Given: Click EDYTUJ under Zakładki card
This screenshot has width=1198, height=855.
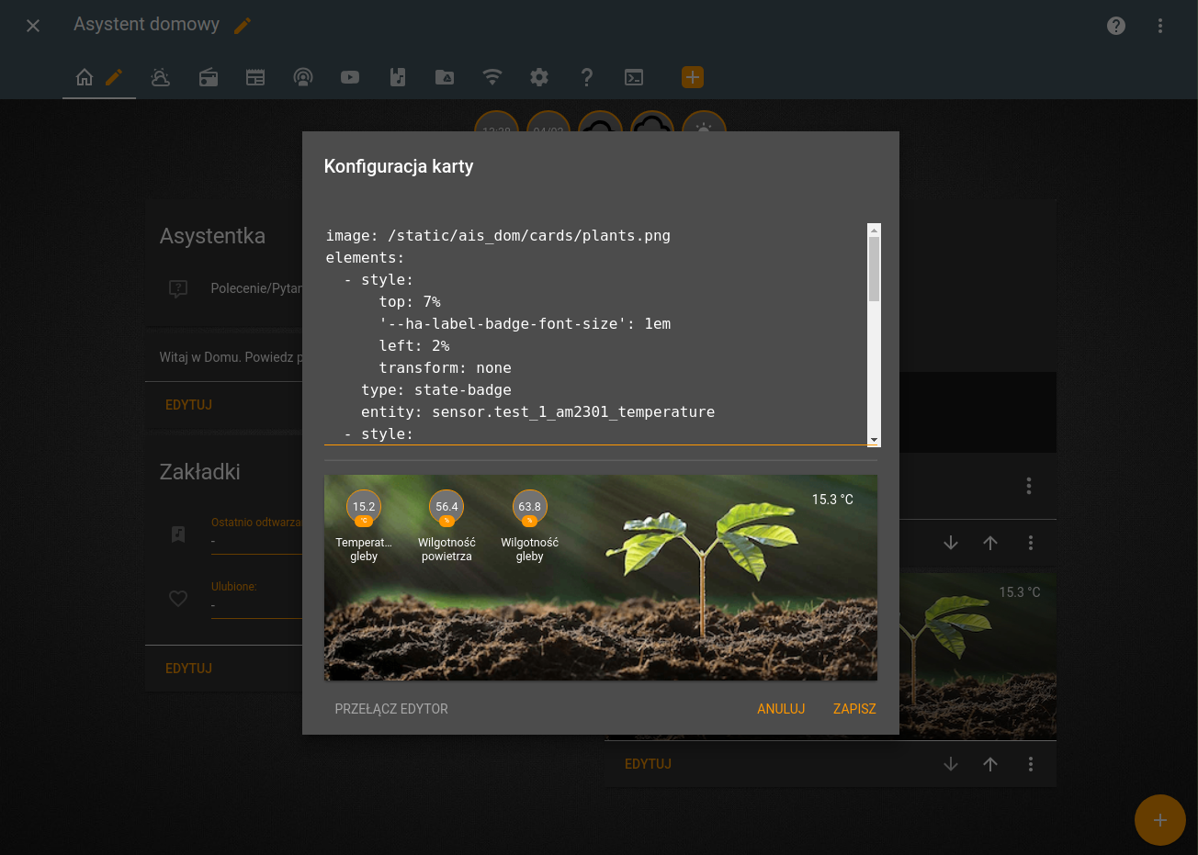Looking at the screenshot, I should pyautogui.click(x=188, y=669).
